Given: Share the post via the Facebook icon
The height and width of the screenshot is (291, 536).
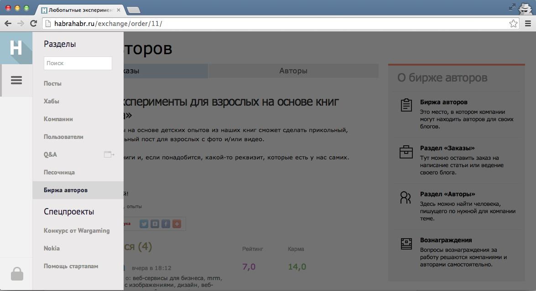Looking at the screenshot, I should [x=166, y=224].
